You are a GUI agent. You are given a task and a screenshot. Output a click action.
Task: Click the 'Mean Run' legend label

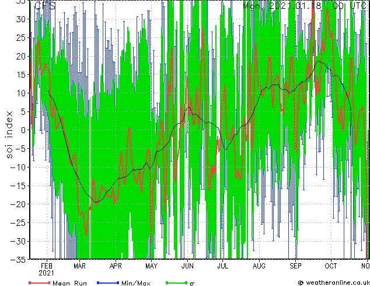[69, 283]
